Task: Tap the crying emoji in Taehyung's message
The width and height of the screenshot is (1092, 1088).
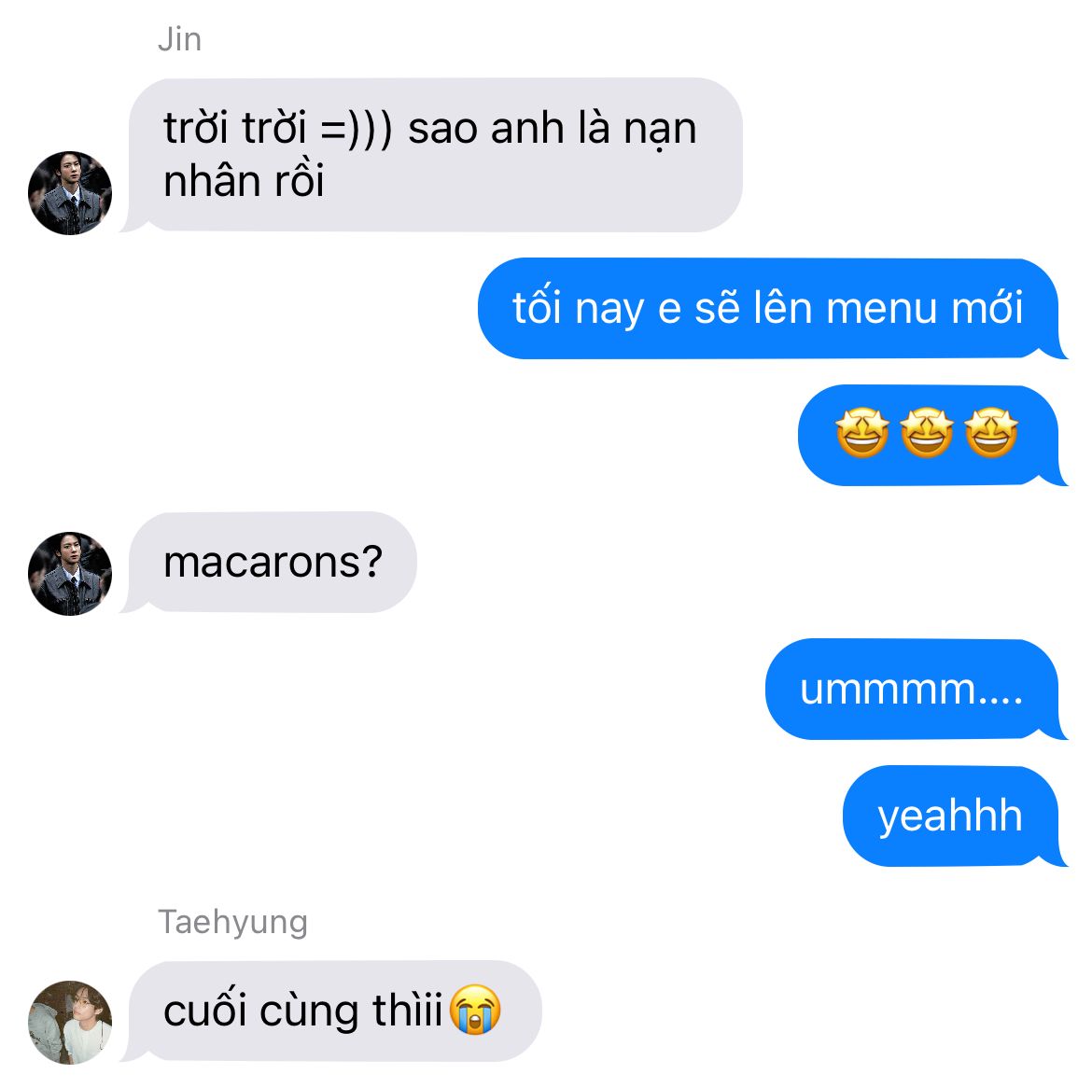Action: pyautogui.click(x=475, y=1010)
